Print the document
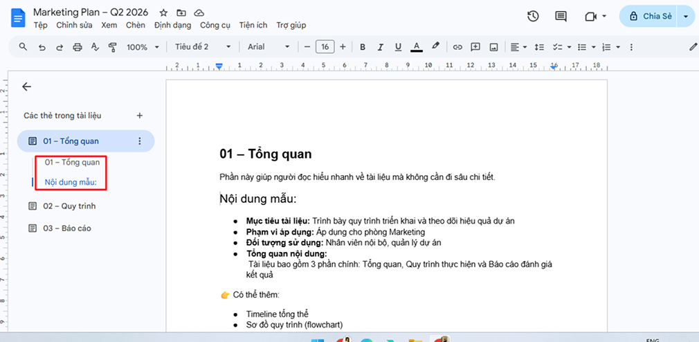 click(x=78, y=47)
